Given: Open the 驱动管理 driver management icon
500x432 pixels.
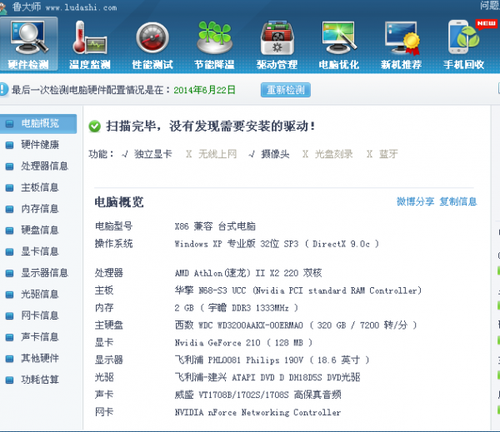Looking at the screenshot, I should [x=277, y=44].
